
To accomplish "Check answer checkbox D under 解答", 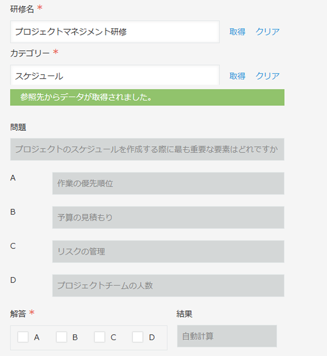I will (138, 337).
